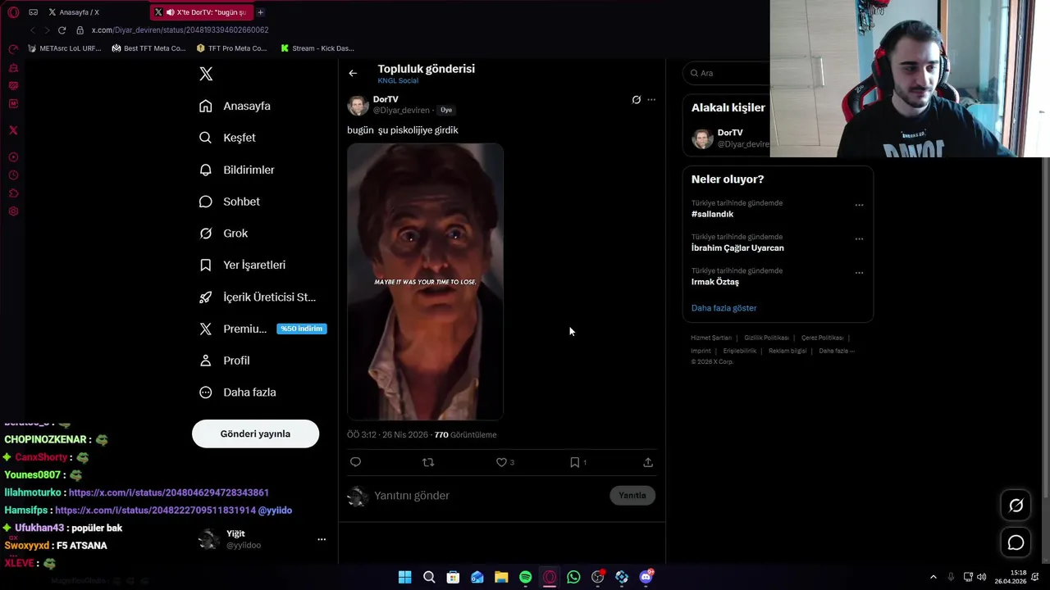Open the #sallandık trending topic
The height and width of the screenshot is (590, 1050).
[712, 214]
